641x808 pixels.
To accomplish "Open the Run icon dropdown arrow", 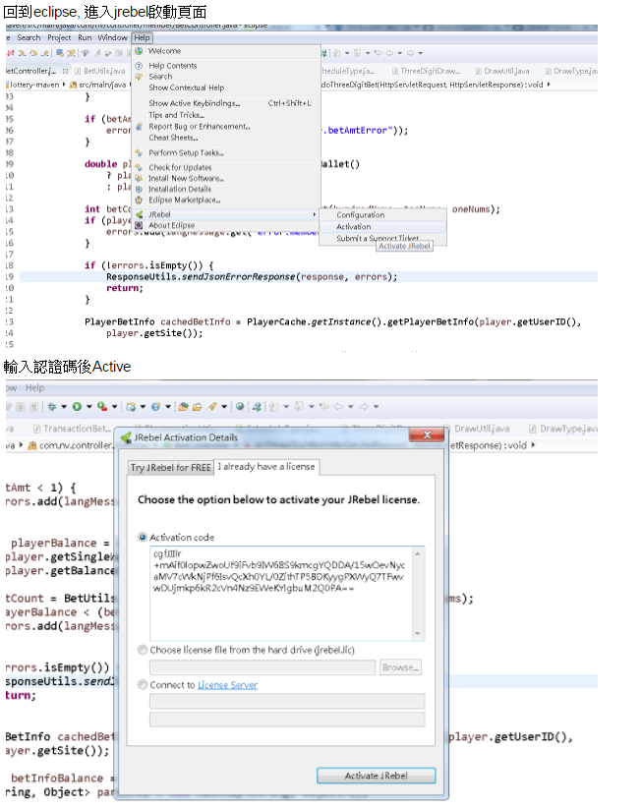I will [89, 407].
